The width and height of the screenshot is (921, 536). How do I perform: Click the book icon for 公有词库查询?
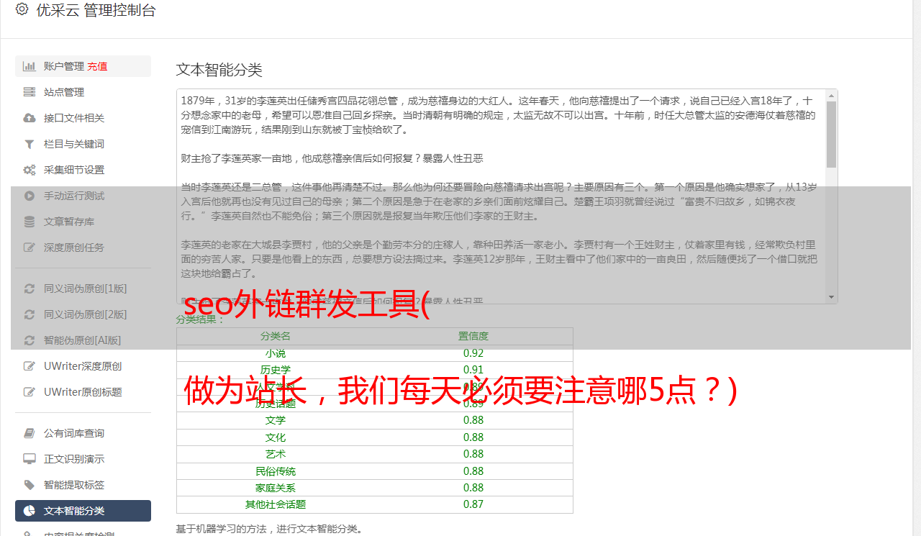(30, 433)
